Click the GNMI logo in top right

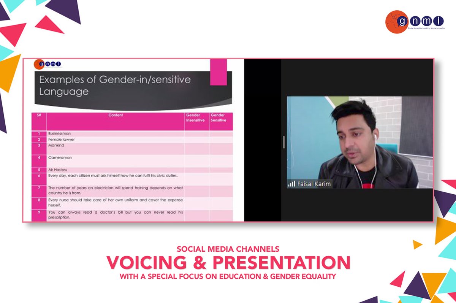pyautogui.click(x=415, y=22)
